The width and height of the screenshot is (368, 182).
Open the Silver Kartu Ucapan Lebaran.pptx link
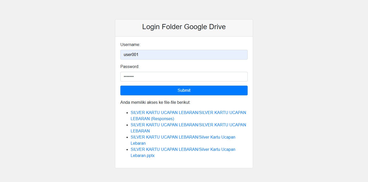pos(183,152)
